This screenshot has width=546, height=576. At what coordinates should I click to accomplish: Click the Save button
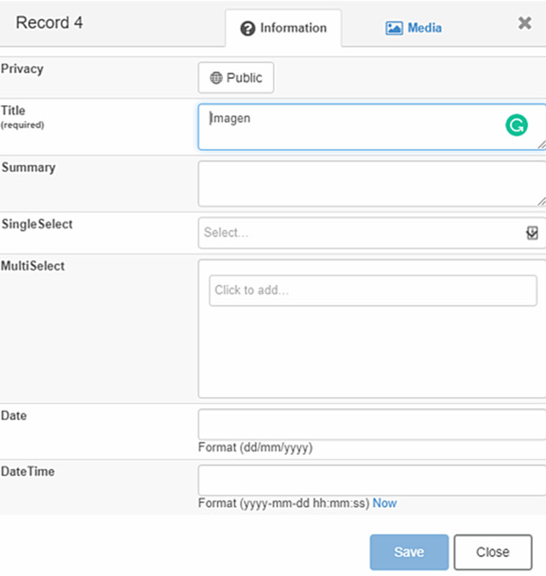tap(408, 552)
